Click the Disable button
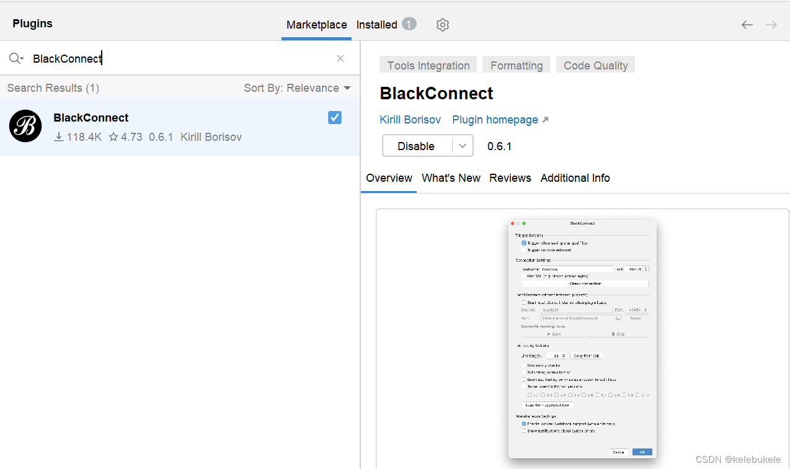 click(416, 145)
